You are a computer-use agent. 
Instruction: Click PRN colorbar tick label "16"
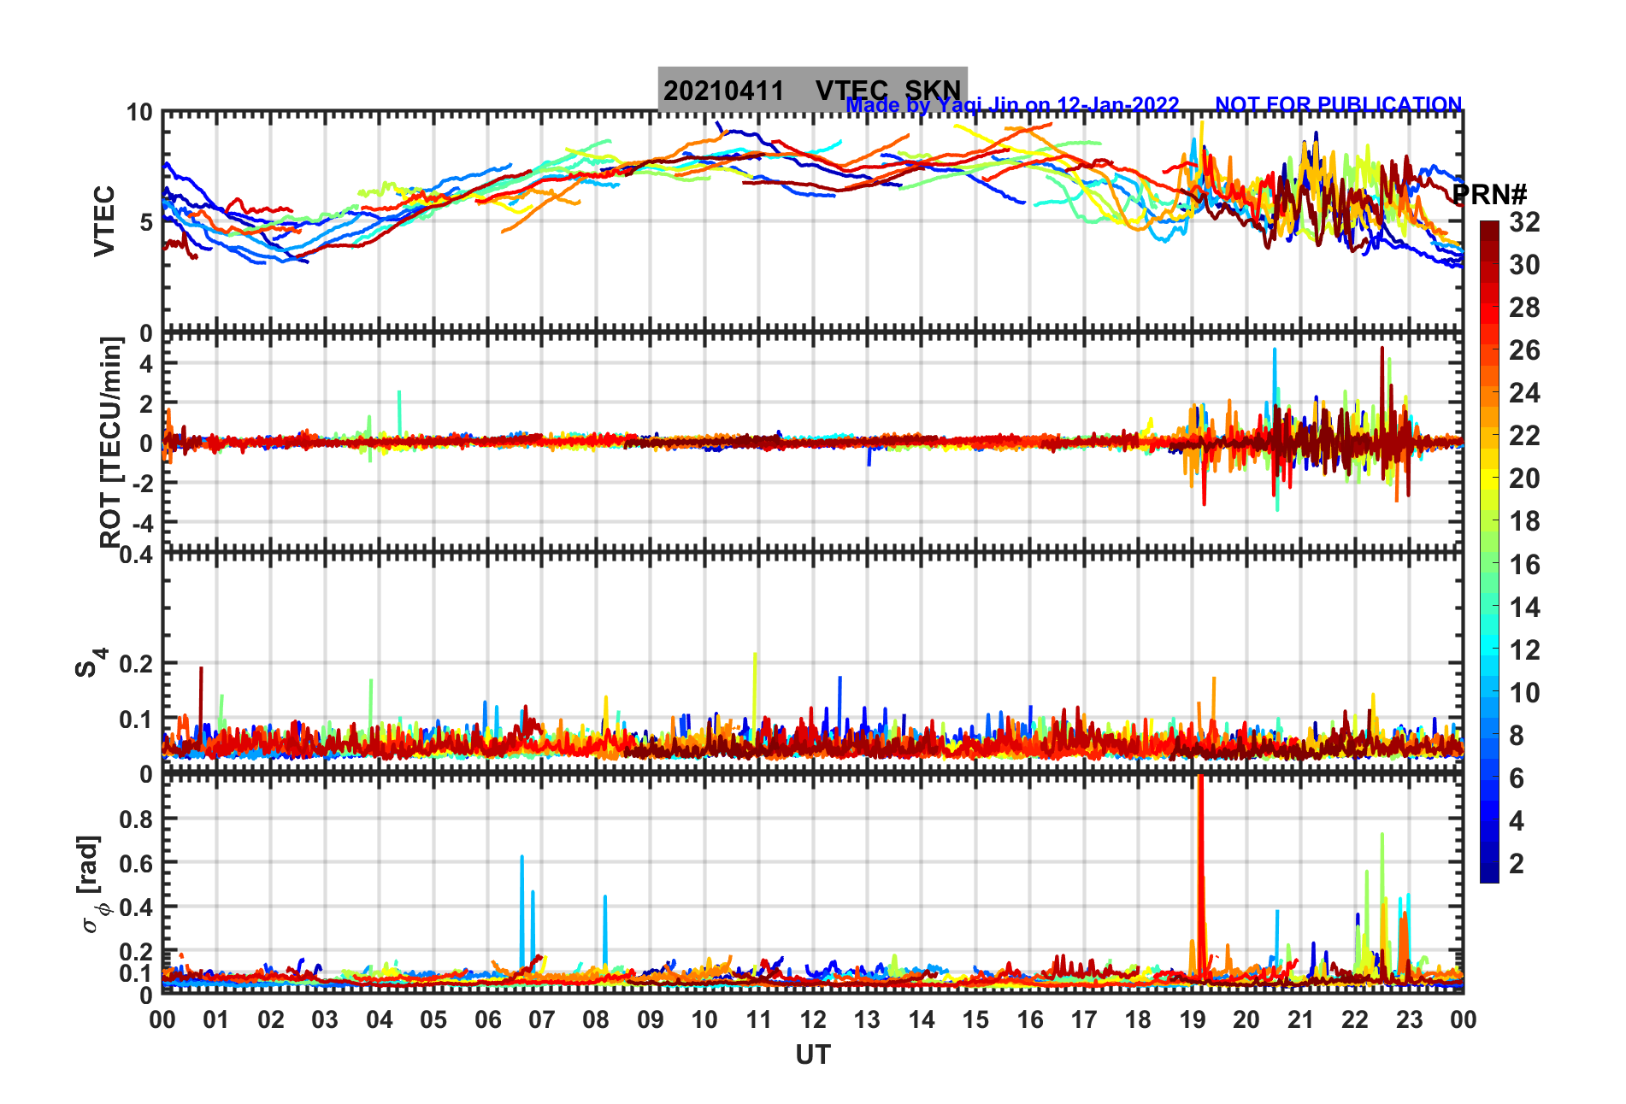point(1524,565)
